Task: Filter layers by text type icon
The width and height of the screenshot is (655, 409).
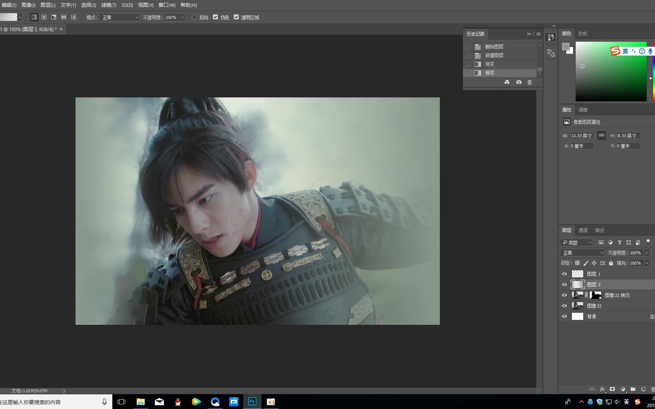Action: 619,243
